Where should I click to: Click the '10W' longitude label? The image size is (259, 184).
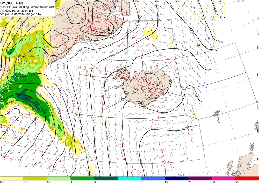coord(177,1)
